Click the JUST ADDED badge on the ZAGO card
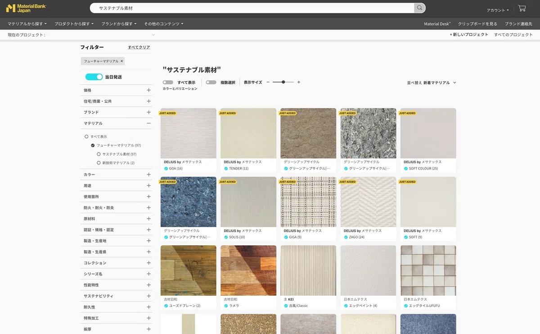540x334 pixels. (348, 182)
